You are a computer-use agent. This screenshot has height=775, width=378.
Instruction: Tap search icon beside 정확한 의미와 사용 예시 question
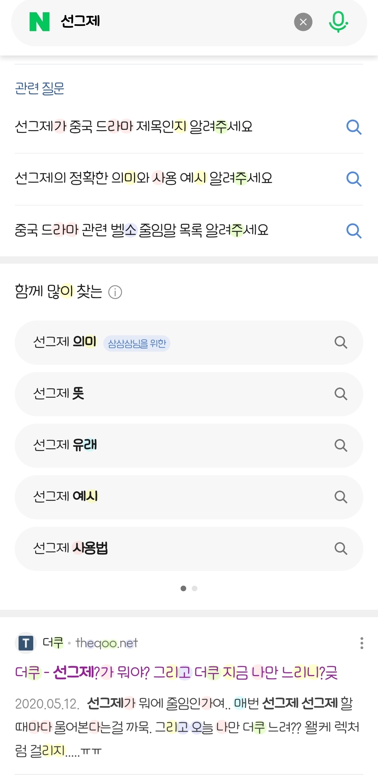coord(353,179)
